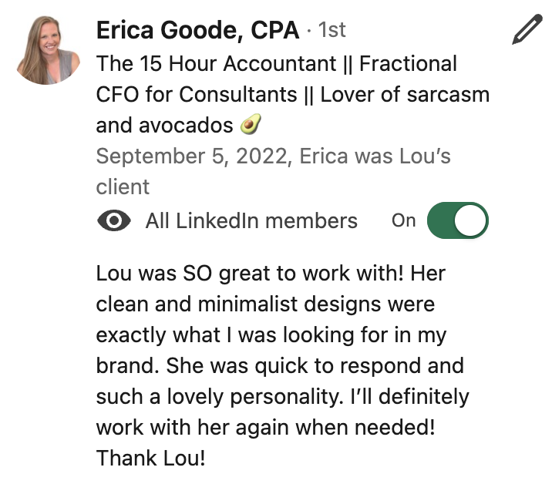Click the white knob on the green switch
Screen dimensions: 552x484
(471, 221)
